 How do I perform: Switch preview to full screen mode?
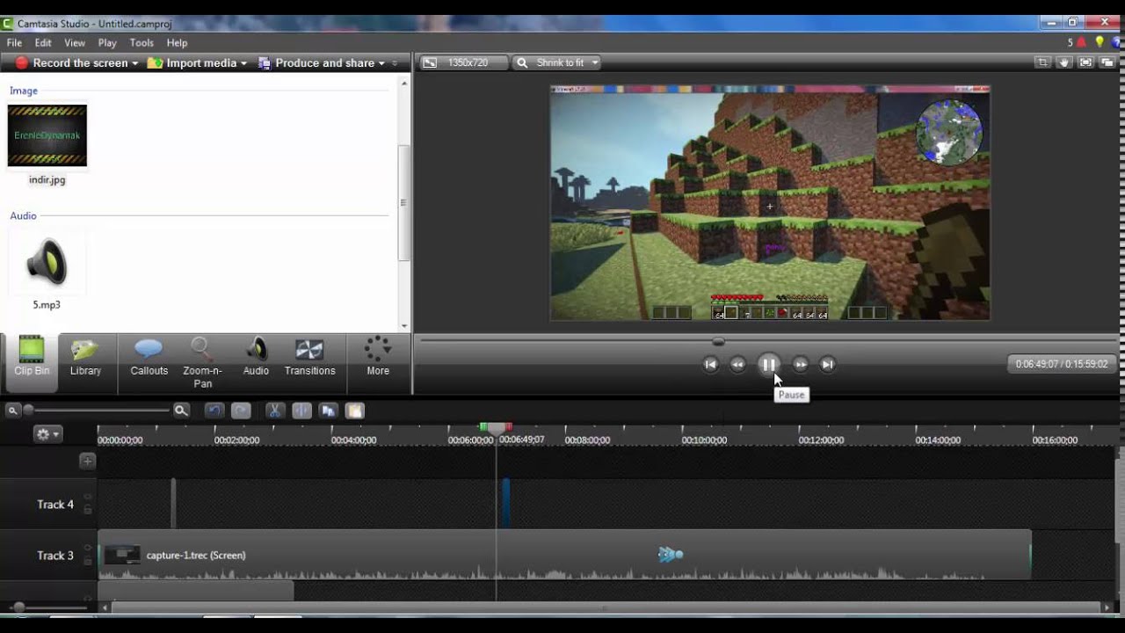(x=1086, y=62)
